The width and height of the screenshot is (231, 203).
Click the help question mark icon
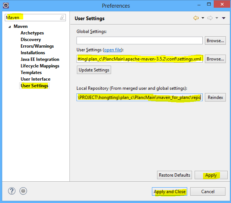coord(12,191)
